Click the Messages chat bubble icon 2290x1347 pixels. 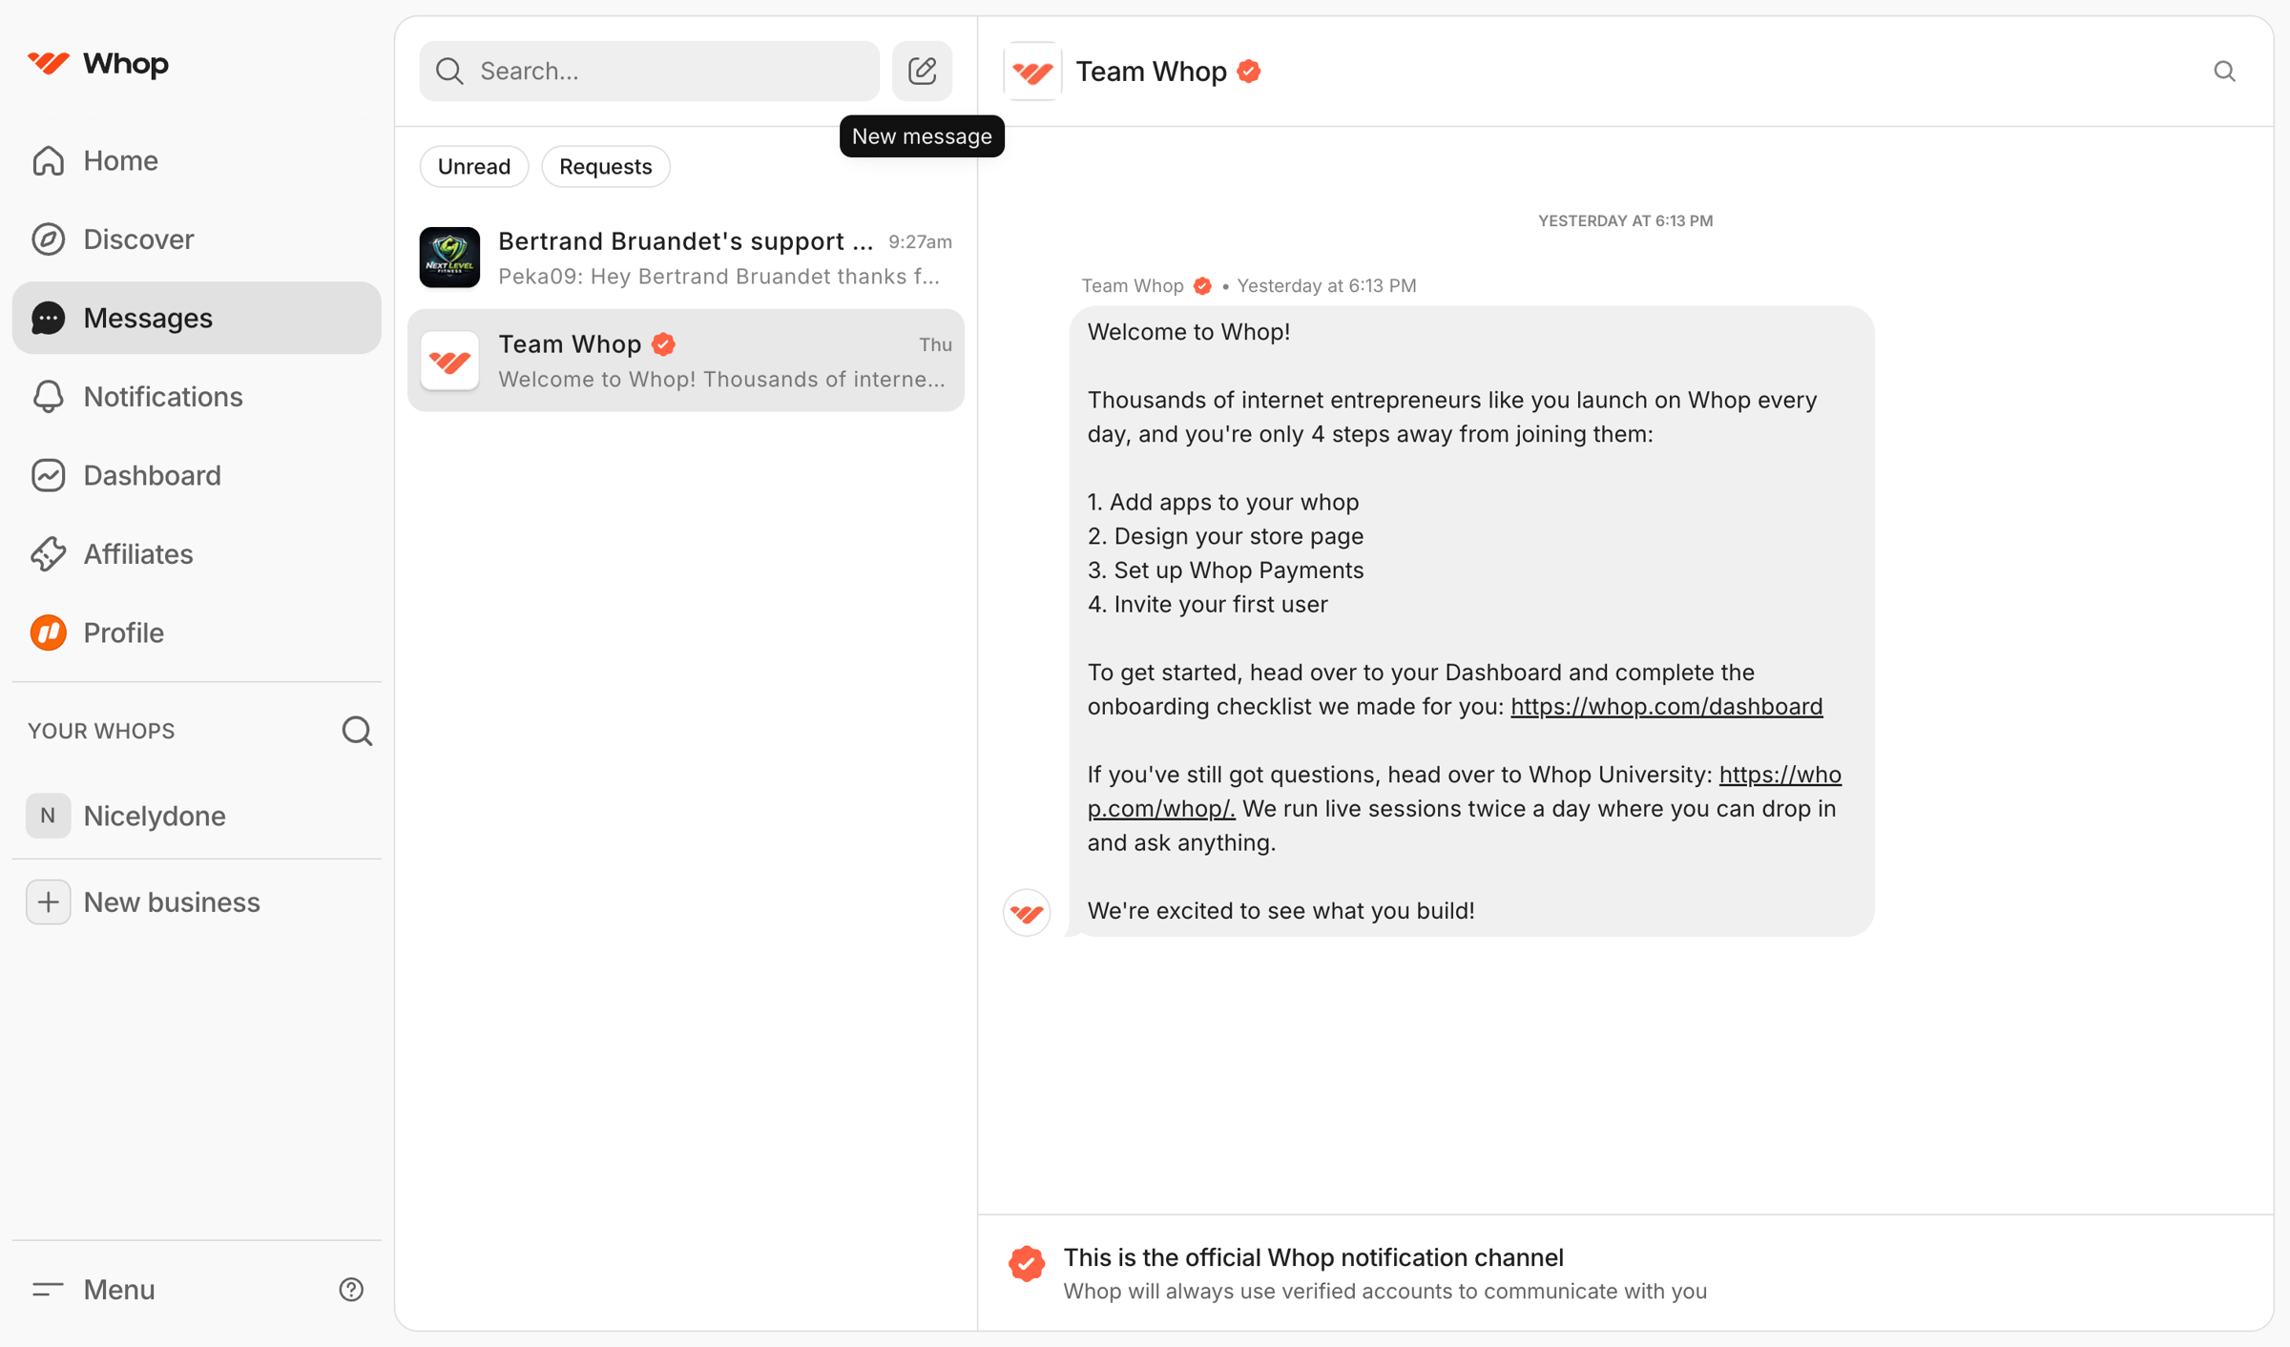coord(49,318)
